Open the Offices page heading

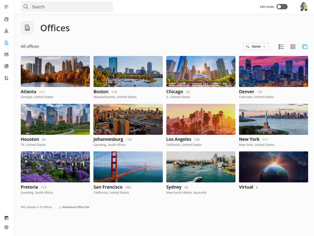point(55,28)
